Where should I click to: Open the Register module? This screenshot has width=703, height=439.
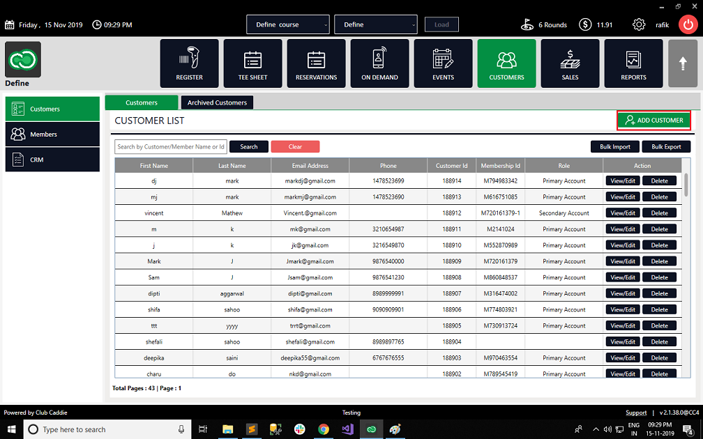pos(189,63)
